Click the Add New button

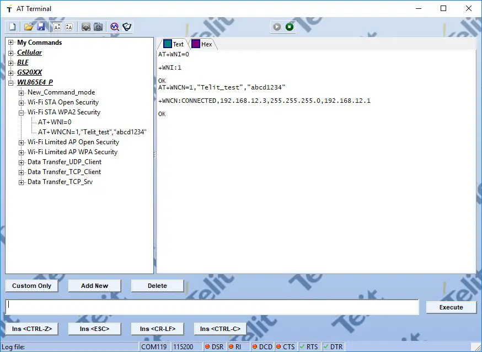pyautogui.click(x=94, y=286)
